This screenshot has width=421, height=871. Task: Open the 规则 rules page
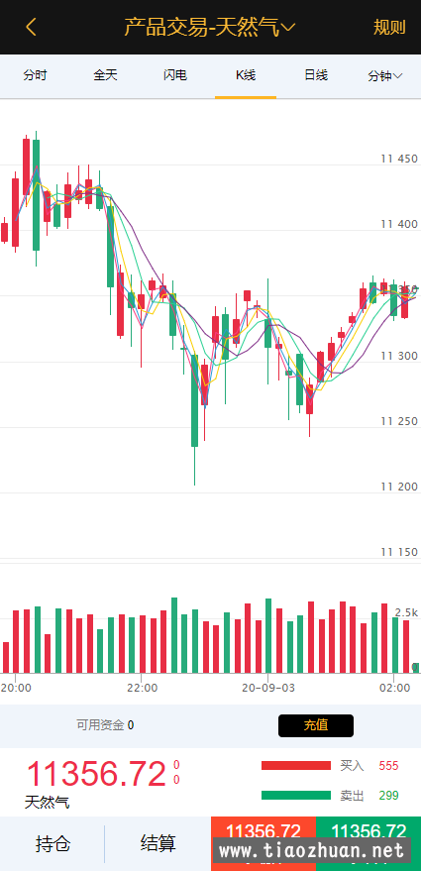[389, 27]
